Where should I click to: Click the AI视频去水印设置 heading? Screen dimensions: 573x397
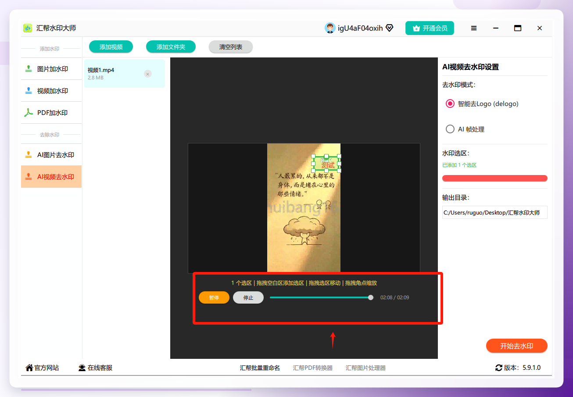click(471, 67)
